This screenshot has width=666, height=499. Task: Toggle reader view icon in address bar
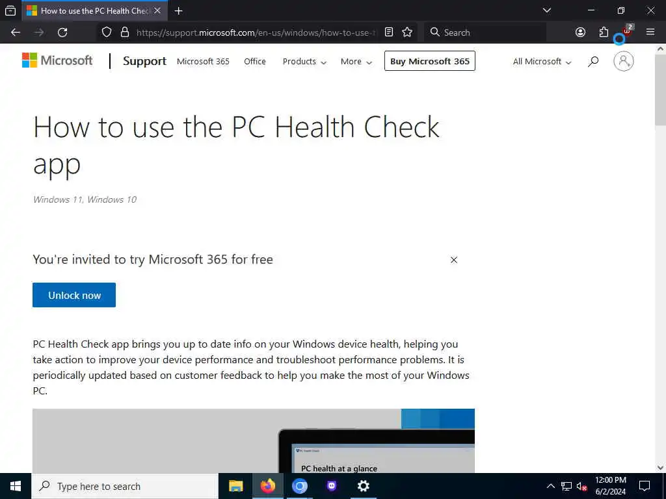coord(389,32)
